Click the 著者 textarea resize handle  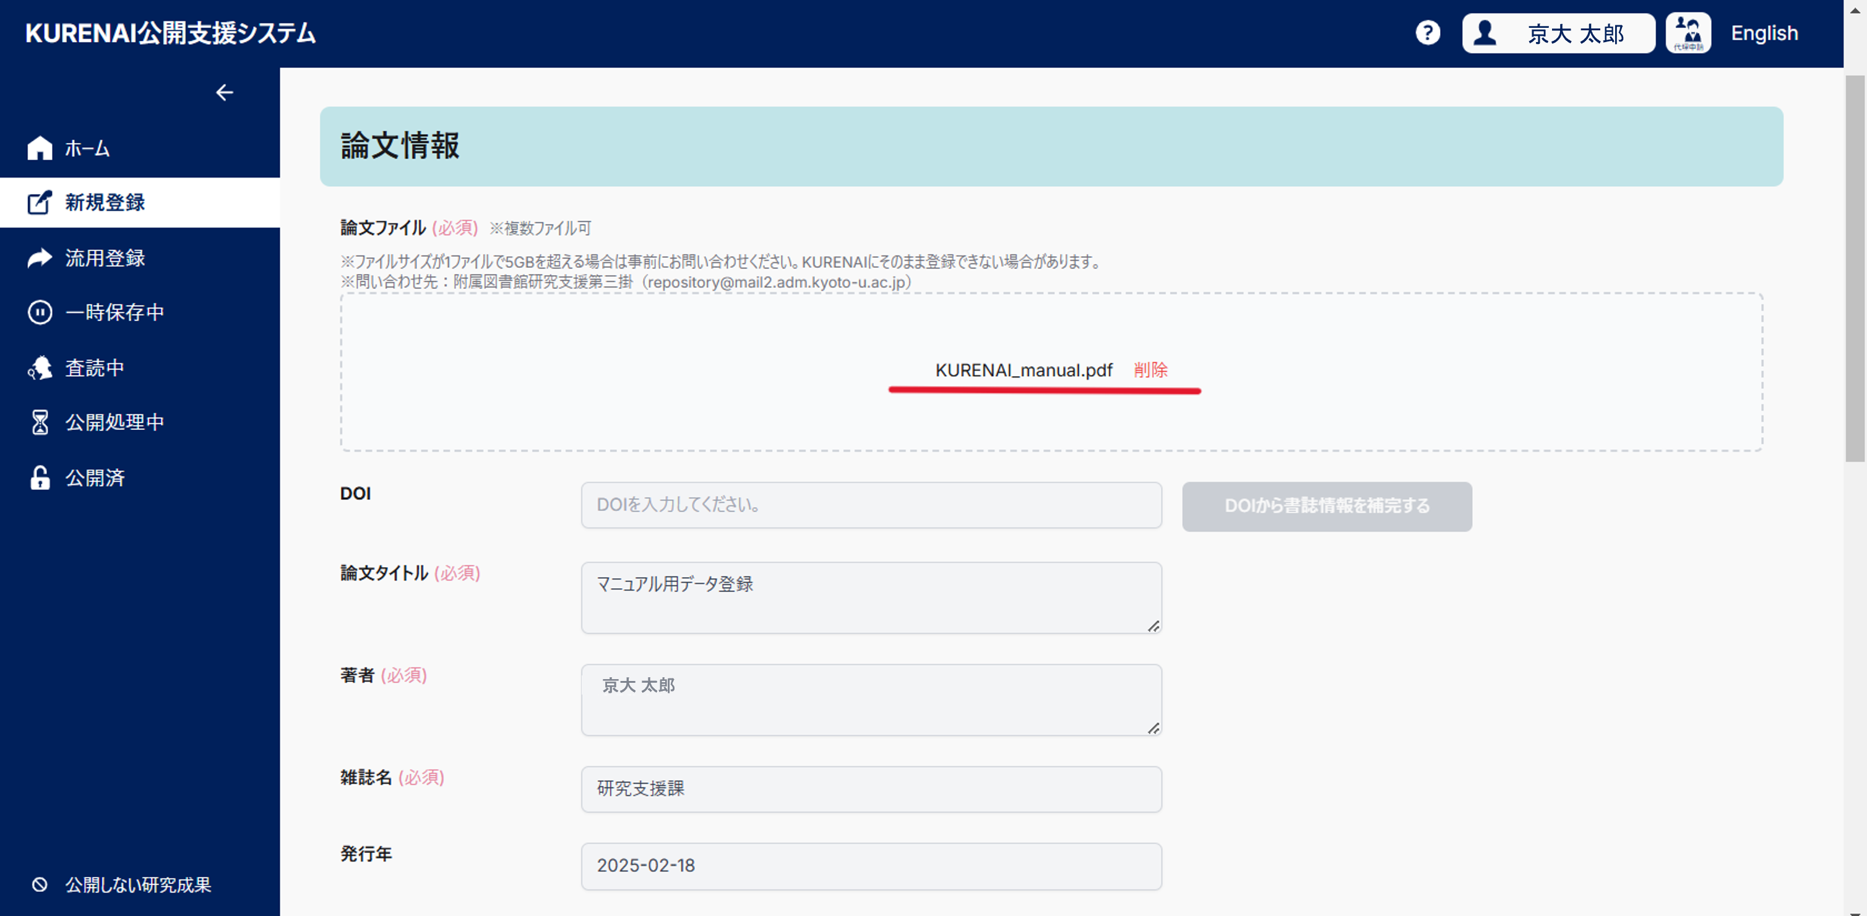click(1153, 728)
